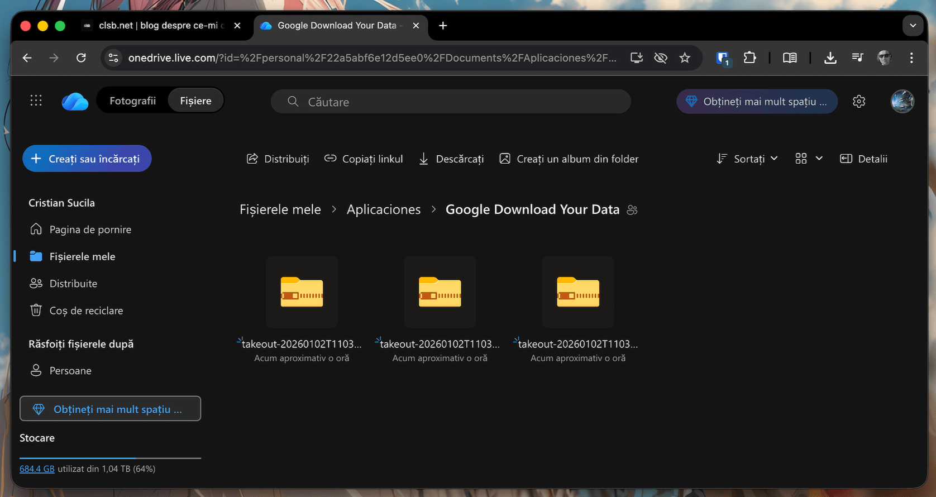936x497 pixels.
Task: Switch to the clsb.net blog tab
Action: tap(159, 26)
